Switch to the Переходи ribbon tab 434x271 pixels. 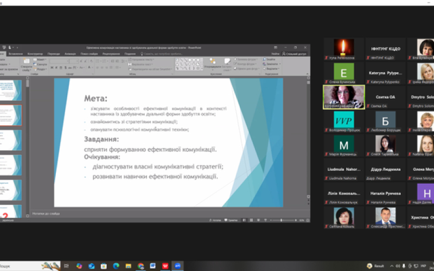coord(54,54)
